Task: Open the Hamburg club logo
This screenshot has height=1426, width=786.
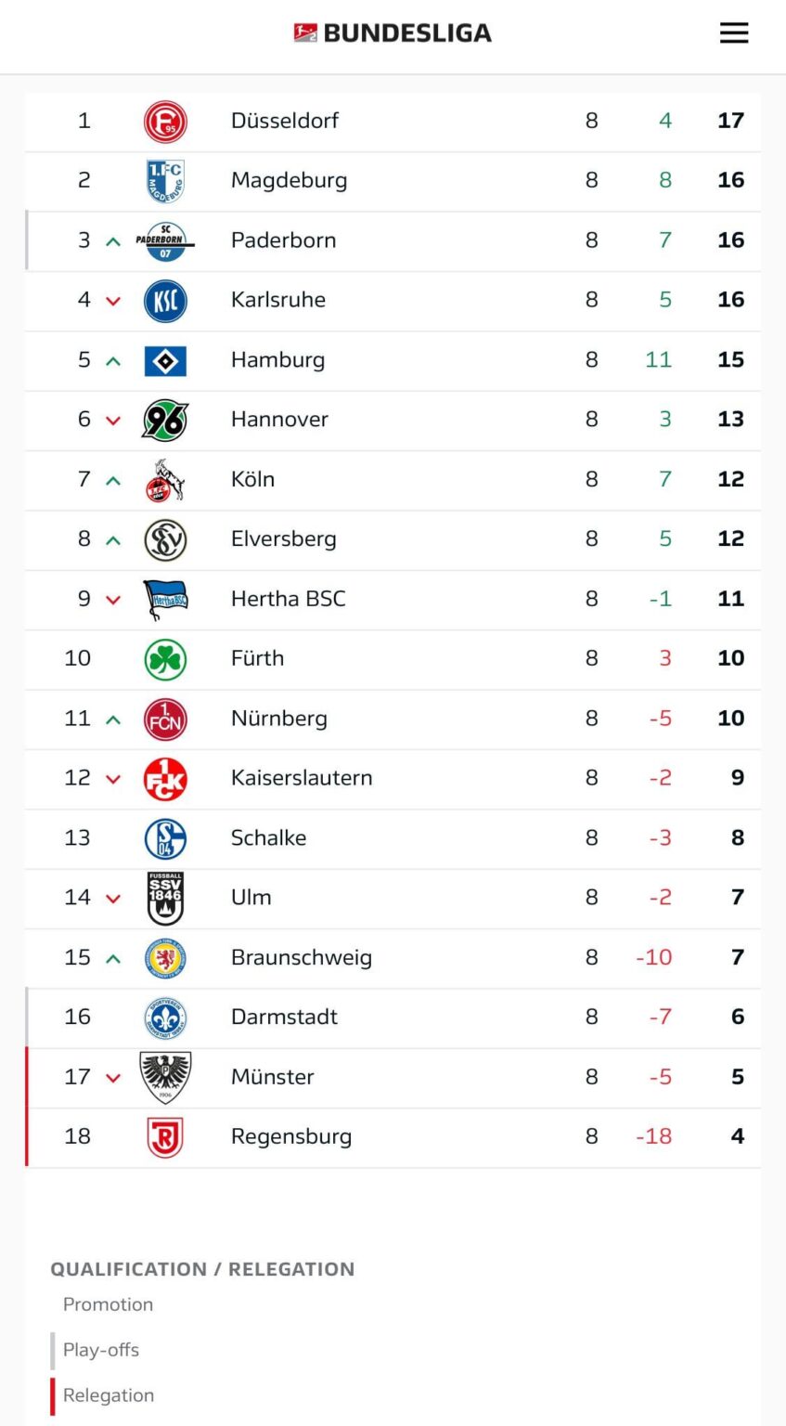Action: click(165, 359)
